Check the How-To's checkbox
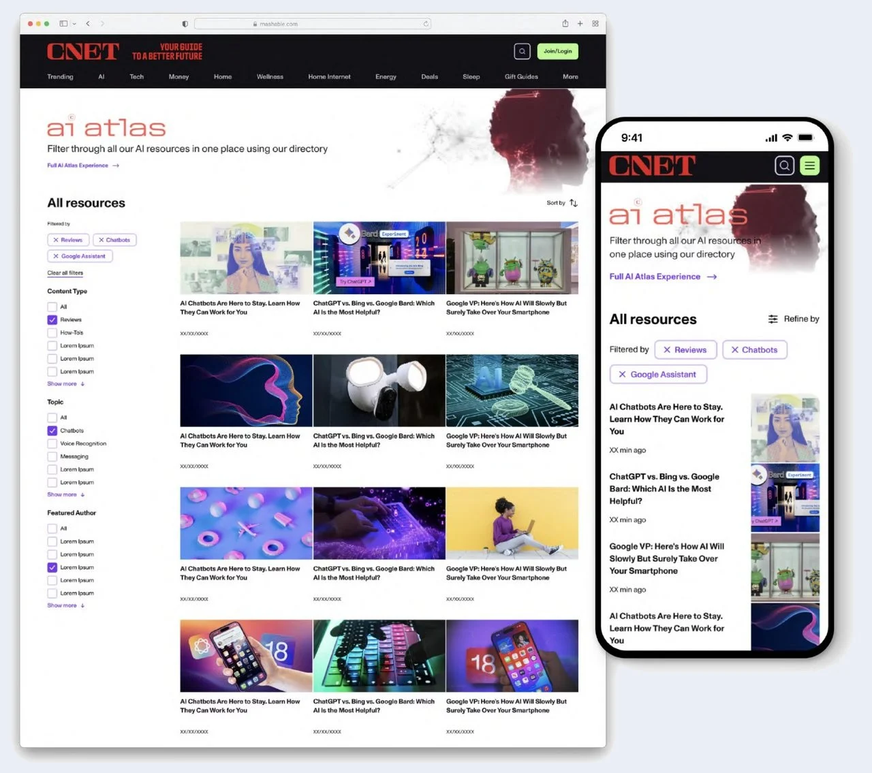Screen dimensions: 872x773 coord(52,332)
